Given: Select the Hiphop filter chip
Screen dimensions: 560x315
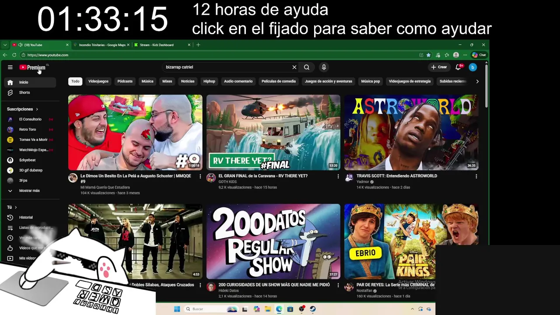Looking at the screenshot, I should point(209,81).
